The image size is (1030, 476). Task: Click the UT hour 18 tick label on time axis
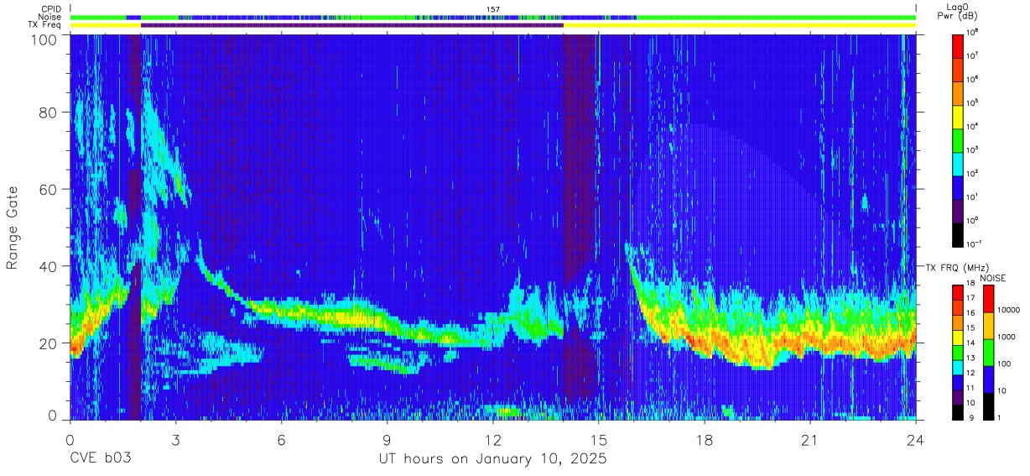coord(704,440)
